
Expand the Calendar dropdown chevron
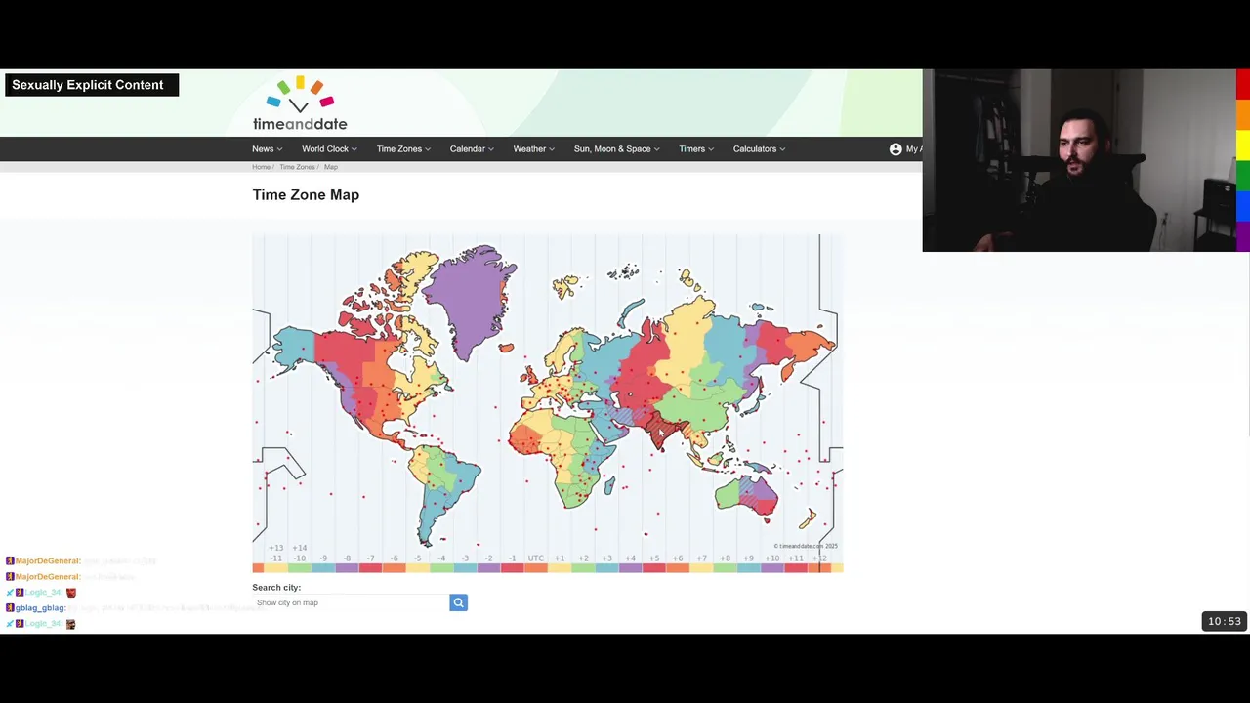click(490, 149)
